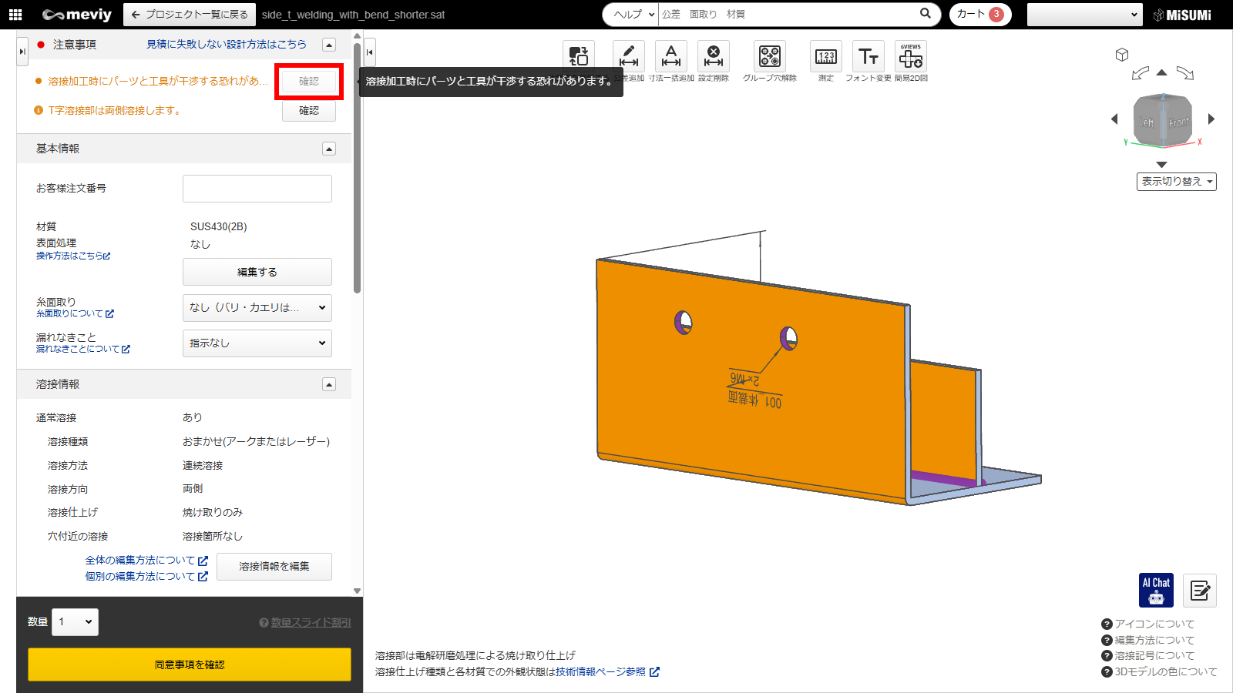Click the Front face of the view cube
This screenshot has width=1233, height=693.
coord(1179,122)
